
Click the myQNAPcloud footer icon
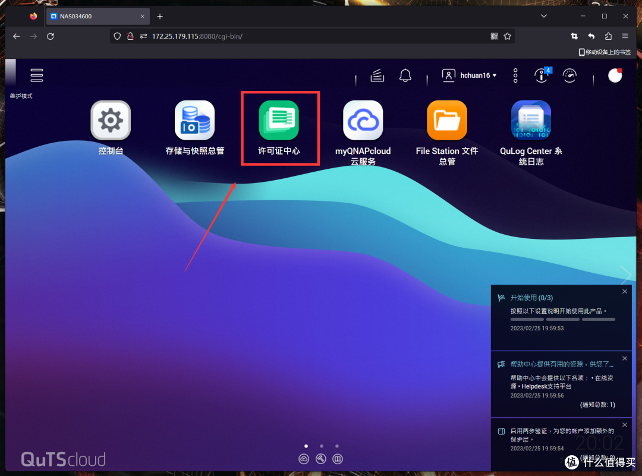point(304,459)
